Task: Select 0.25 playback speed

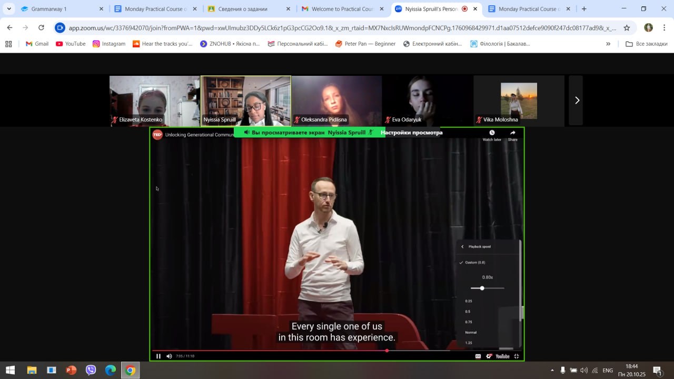Action: 469,301
